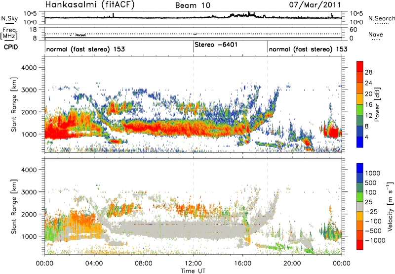
Task: Click the date "07/Mar/2011"
Action: tap(315, 4)
